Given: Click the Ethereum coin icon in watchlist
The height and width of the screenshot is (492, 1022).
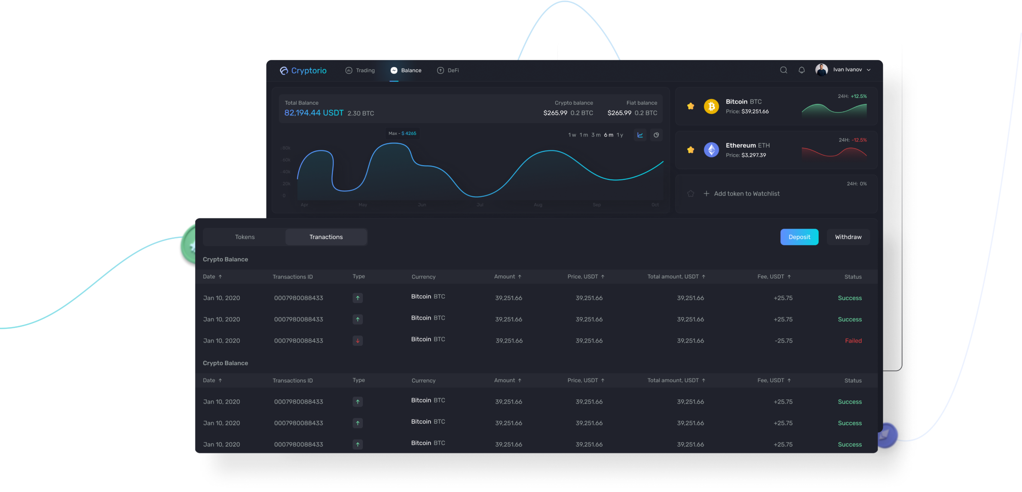Looking at the screenshot, I should coord(712,150).
